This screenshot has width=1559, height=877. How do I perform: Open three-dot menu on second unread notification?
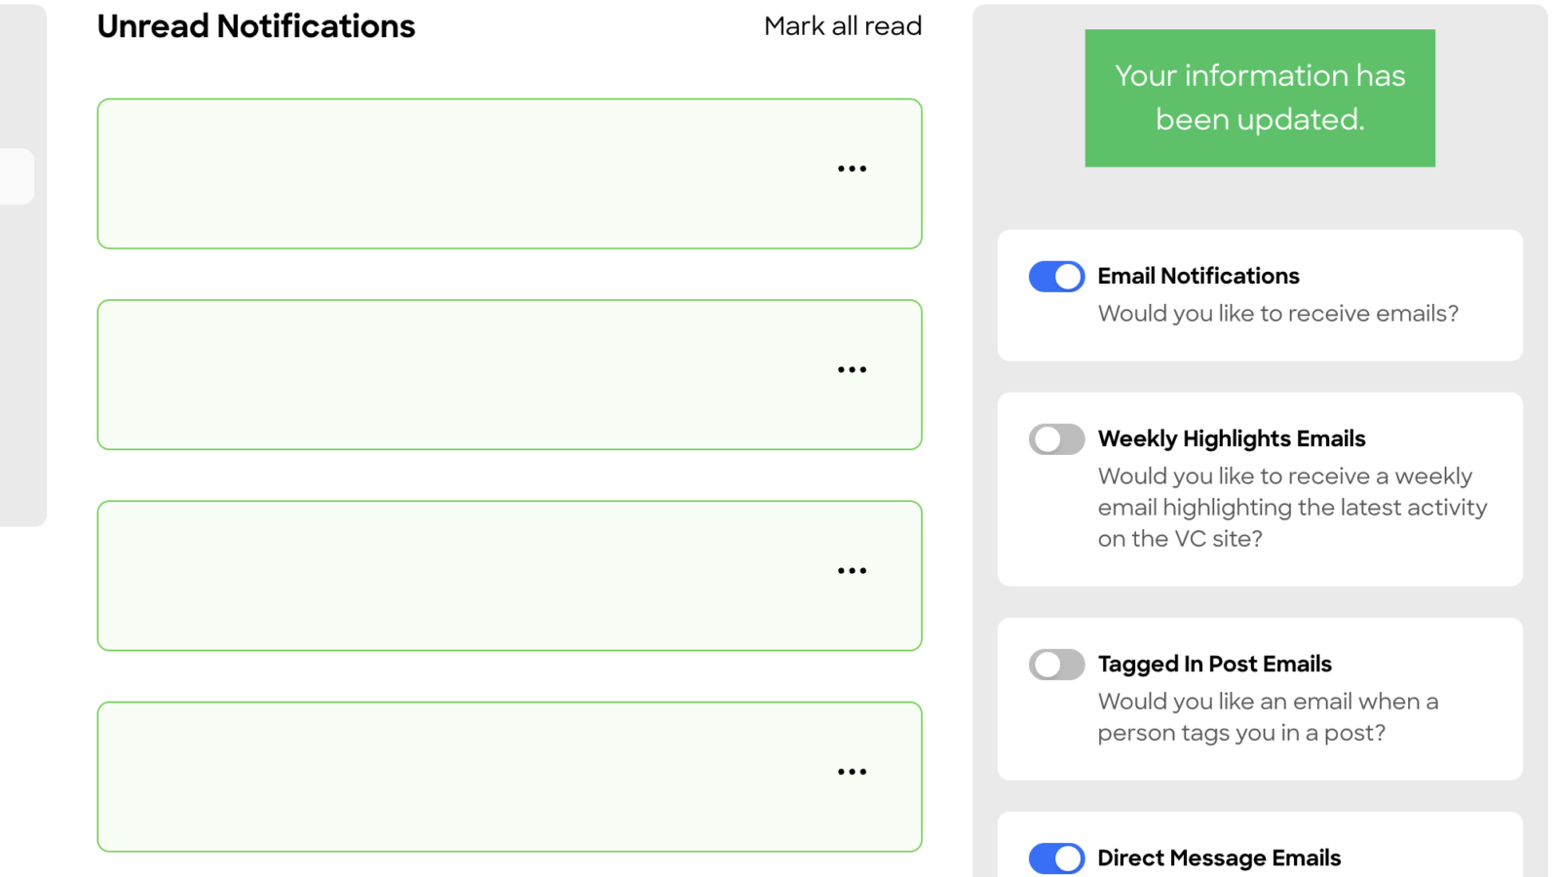tap(852, 370)
